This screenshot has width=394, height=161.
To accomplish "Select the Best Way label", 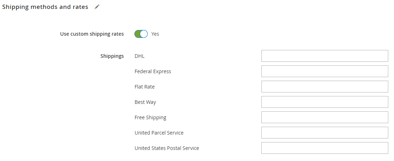I will point(145,102).
